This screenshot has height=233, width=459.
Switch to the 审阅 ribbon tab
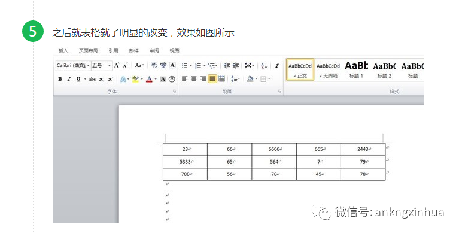154,50
